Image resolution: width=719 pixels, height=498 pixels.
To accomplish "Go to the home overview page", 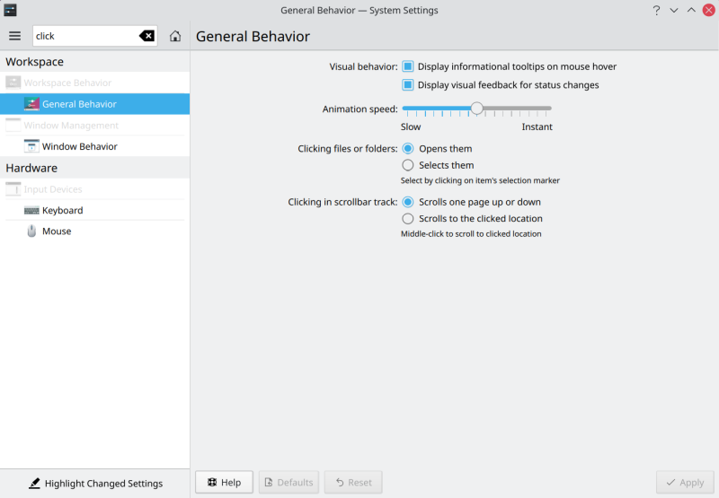I will pyautogui.click(x=175, y=36).
